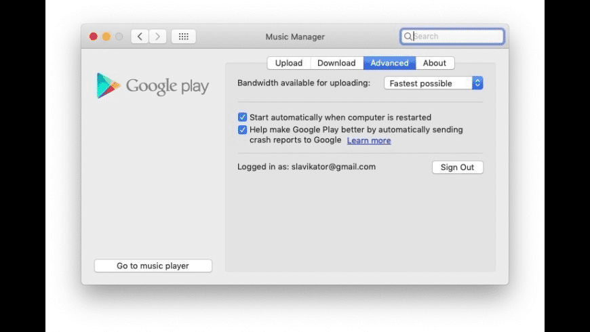Image resolution: width=590 pixels, height=332 pixels.
Task: Disable start automatically when computer restarts
Action: coord(242,117)
